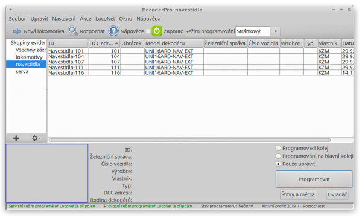Select Programování na hlavní koleji radio

coord(278,156)
